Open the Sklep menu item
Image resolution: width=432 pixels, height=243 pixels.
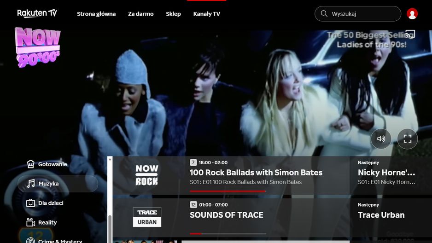coord(173,14)
